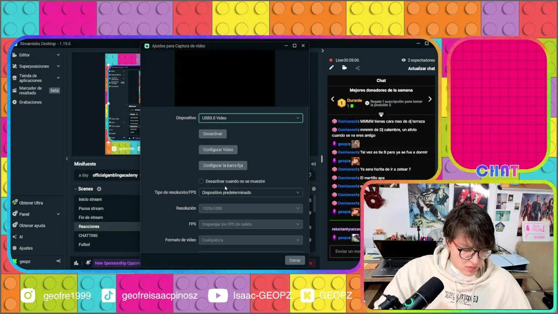
Task: Click the Superposiciones wand icon
Action: coord(15,66)
